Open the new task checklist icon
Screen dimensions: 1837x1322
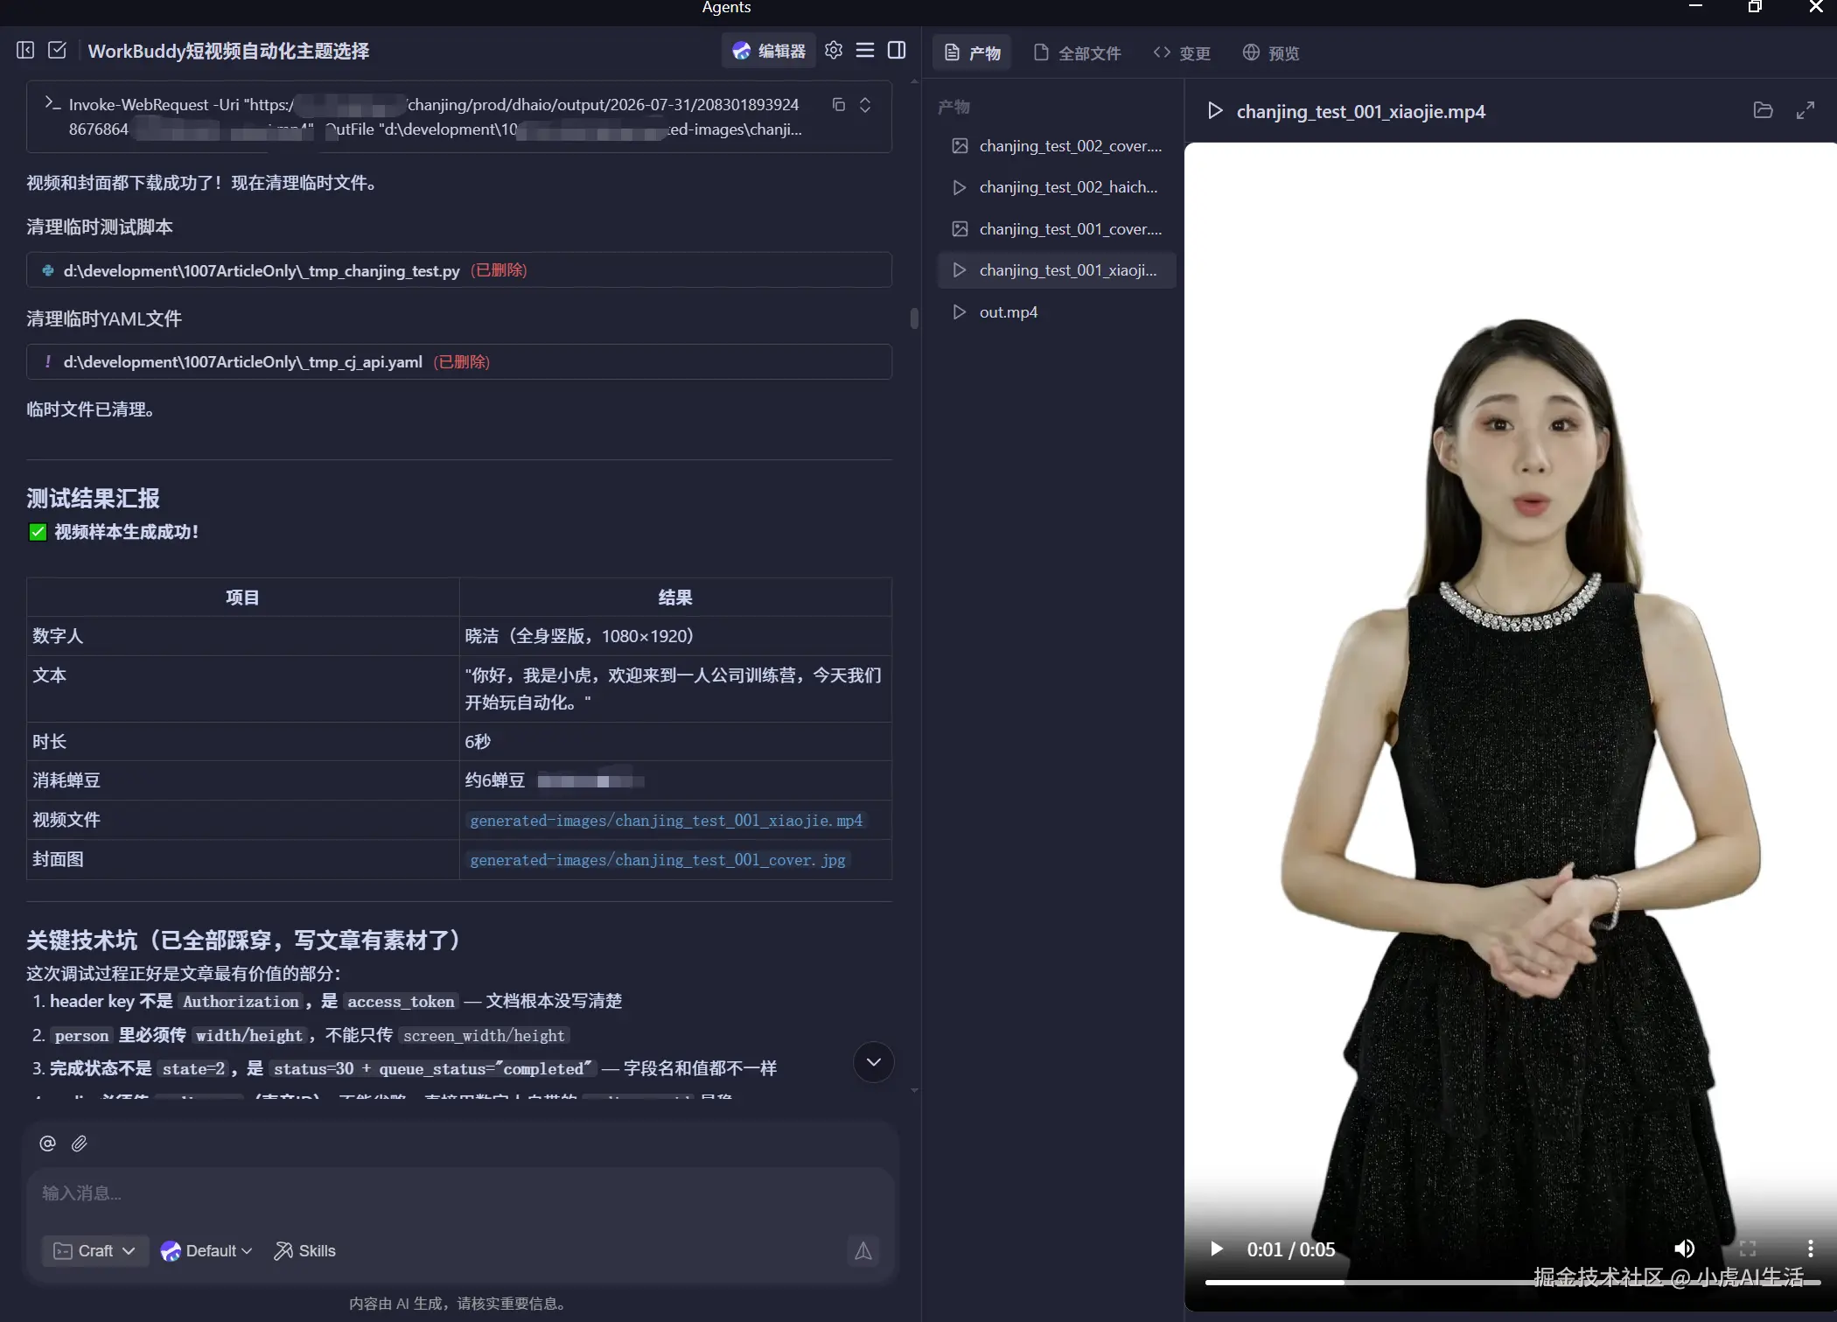(x=58, y=51)
